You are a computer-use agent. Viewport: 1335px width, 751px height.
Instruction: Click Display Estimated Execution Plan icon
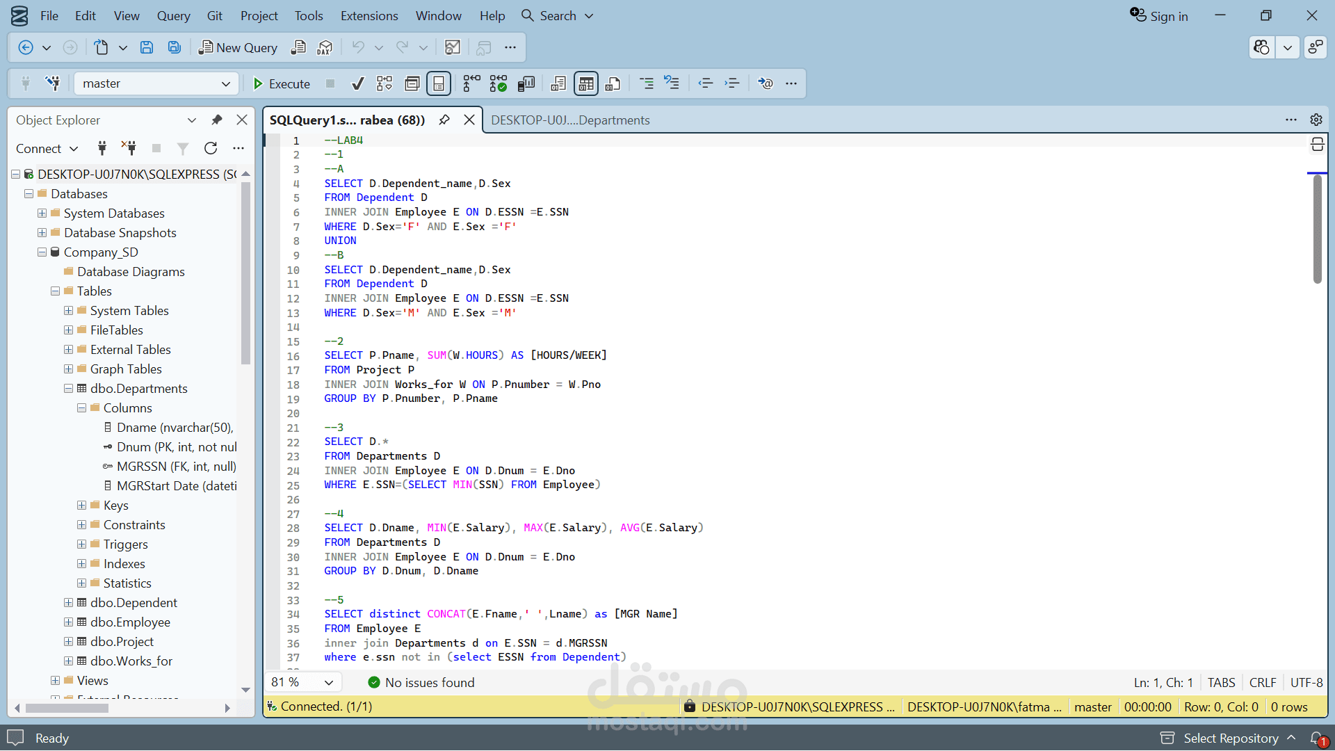[385, 83]
